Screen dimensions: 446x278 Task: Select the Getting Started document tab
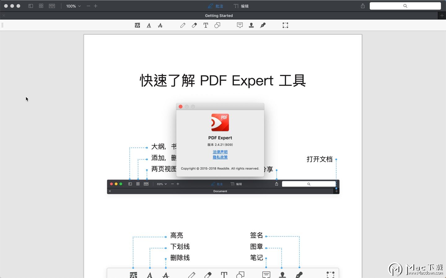[219, 15]
